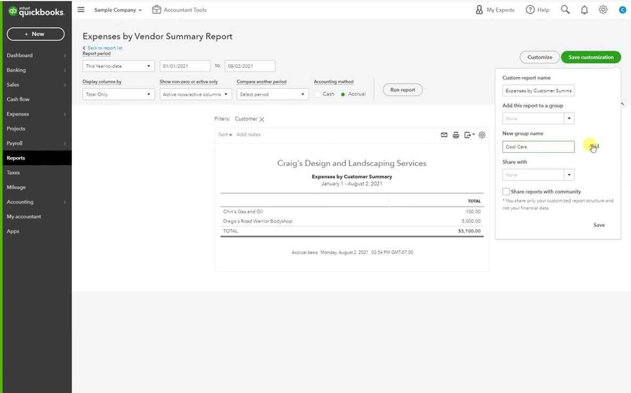Viewport: 631px width, 393px height.
Task: Click Add notes link
Action: (248, 134)
